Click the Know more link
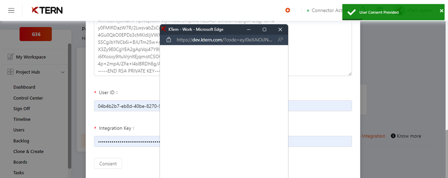The width and height of the screenshot is (448, 178). [x=409, y=136]
